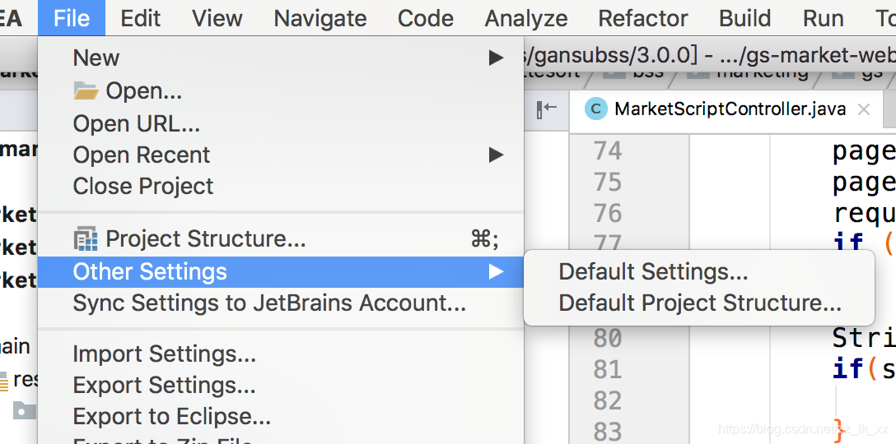The height and width of the screenshot is (444, 896).
Task: Open the Edit menu
Action: tap(141, 18)
